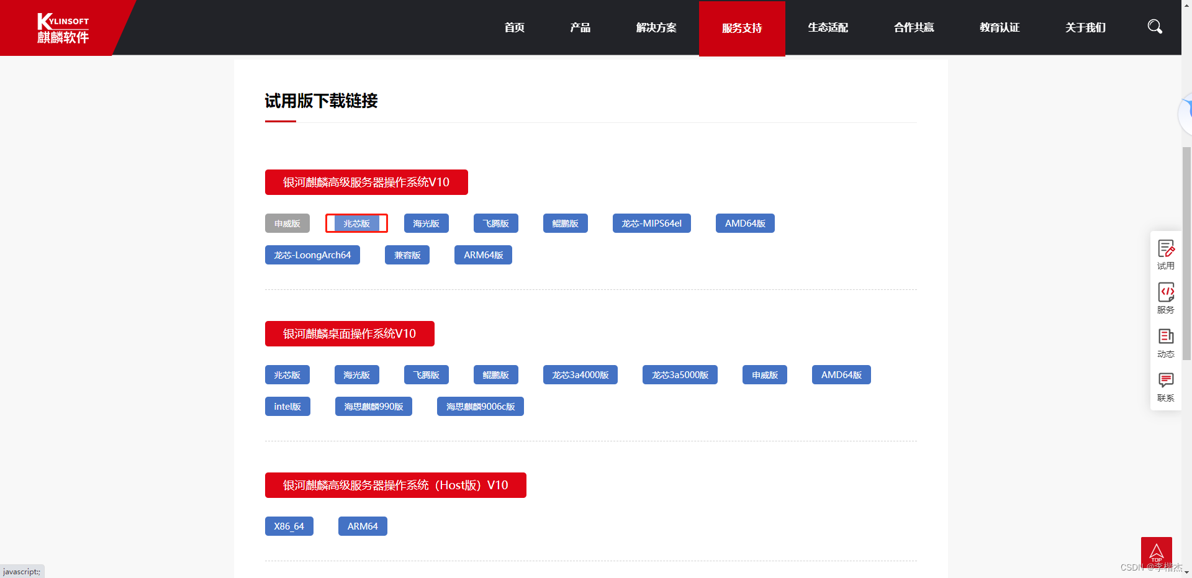Screen dimensions: 1192x578
Task: Click the Kylinsoft logo
Action: 63,28
